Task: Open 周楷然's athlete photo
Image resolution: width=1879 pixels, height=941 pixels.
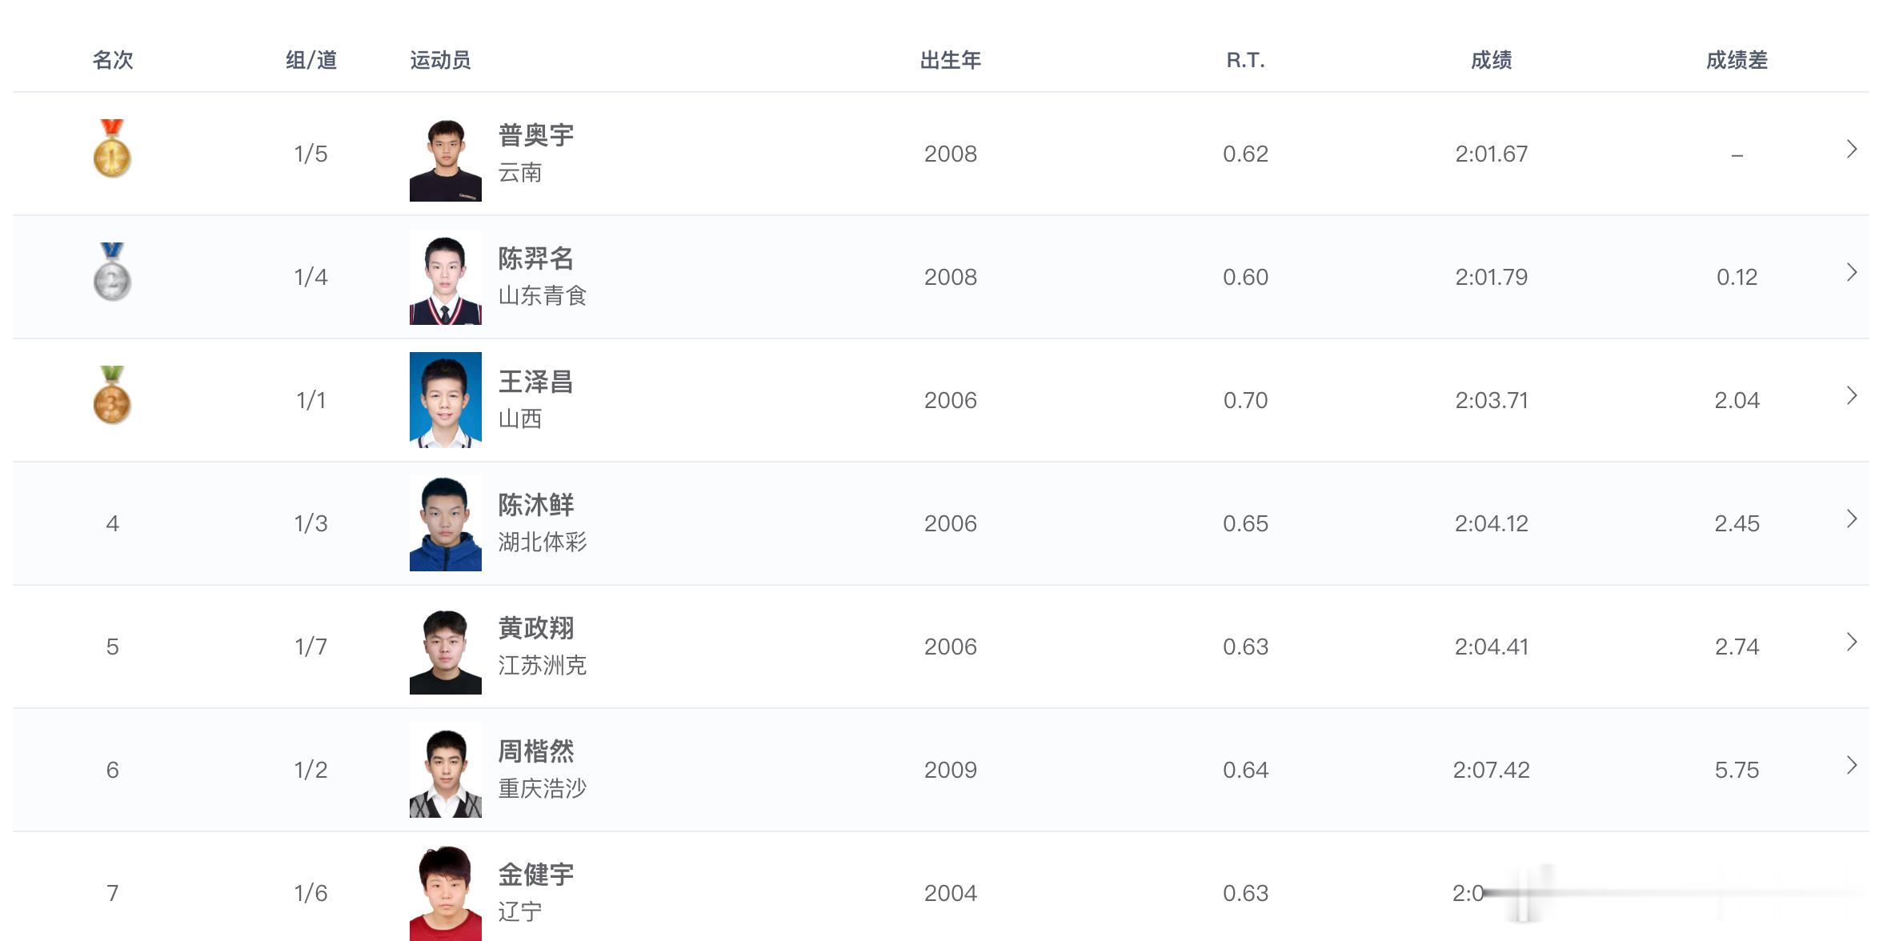Action: coord(446,770)
